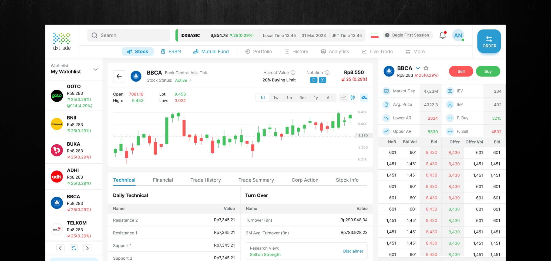Screen dimensions: 551x261
Task: Click the IEP icon
Action: [450, 105]
